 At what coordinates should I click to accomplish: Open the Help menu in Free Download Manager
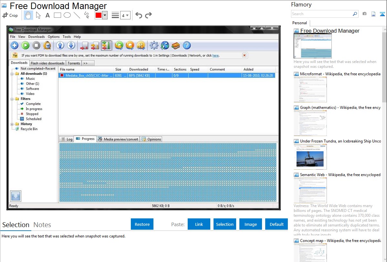(77, 37)
